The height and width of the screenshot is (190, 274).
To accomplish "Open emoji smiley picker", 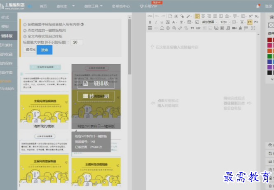I will [x=168, y=28].
